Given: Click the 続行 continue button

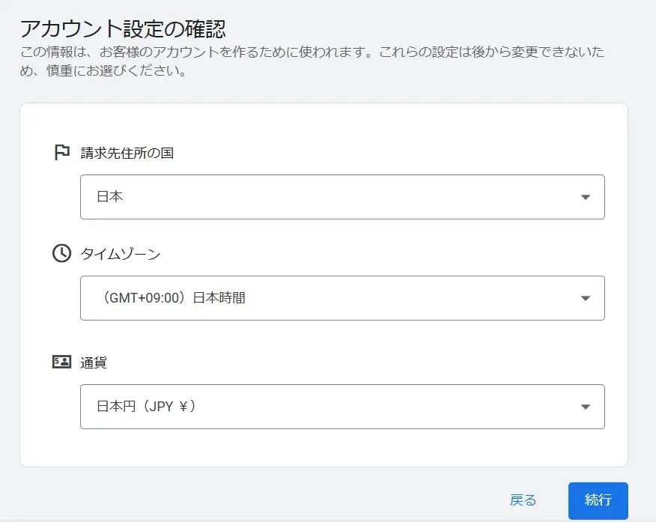Looking at the screenshot, I should 598,500.
